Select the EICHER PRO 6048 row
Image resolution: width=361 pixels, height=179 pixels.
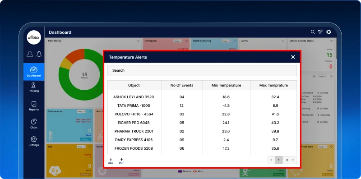coord(202,123)
